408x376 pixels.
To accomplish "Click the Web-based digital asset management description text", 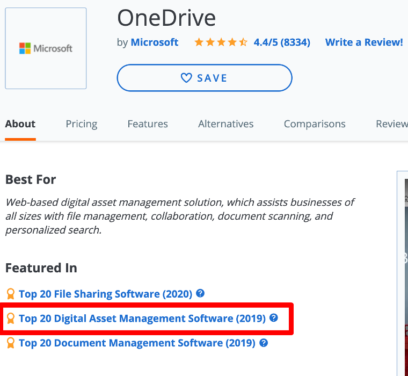I will click(x=179, y=216).
